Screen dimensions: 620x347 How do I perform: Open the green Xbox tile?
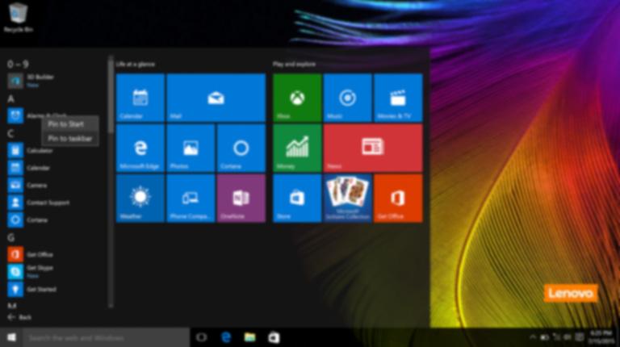point(297,98)
